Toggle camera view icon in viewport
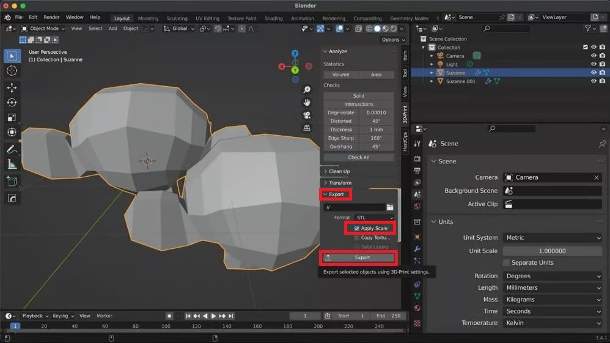The height and width of the screenshot is (343, 610). click(x=307, y=115)
